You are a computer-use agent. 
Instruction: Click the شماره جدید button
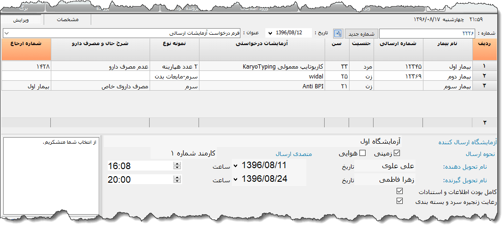[x=361, y=33]
